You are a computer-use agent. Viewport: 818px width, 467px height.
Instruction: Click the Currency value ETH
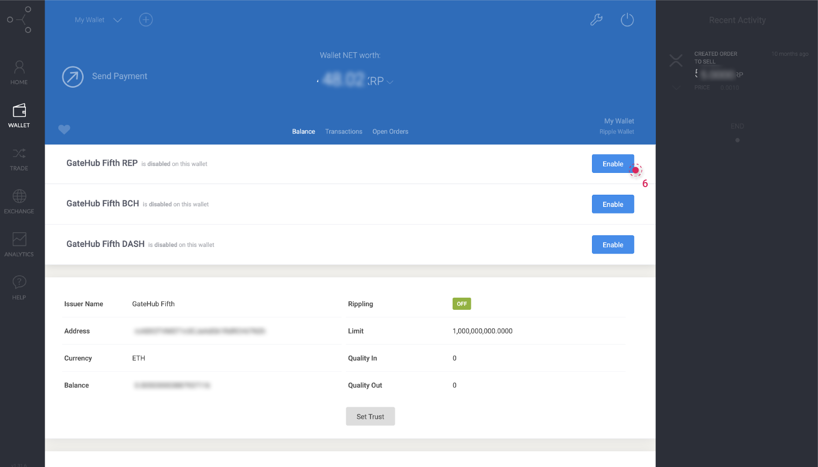pos(139,358)
